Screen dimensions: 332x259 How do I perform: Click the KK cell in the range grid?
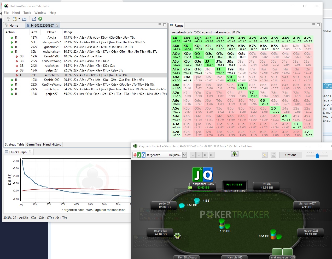click(x=187, y=47)
